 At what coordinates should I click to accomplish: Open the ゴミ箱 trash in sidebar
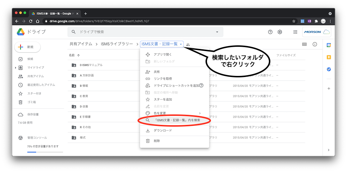pos(32,102)
